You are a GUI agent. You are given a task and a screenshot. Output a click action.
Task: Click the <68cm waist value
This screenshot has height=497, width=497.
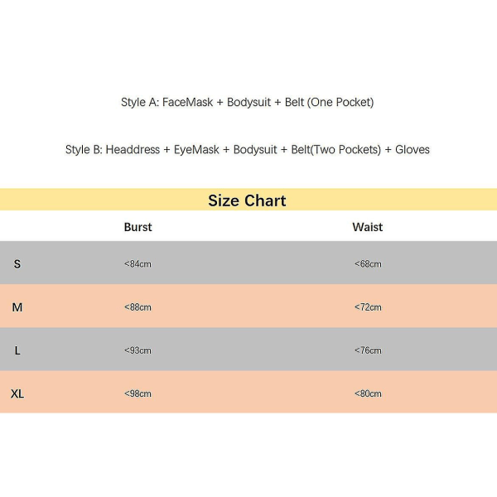coord(367,264)
